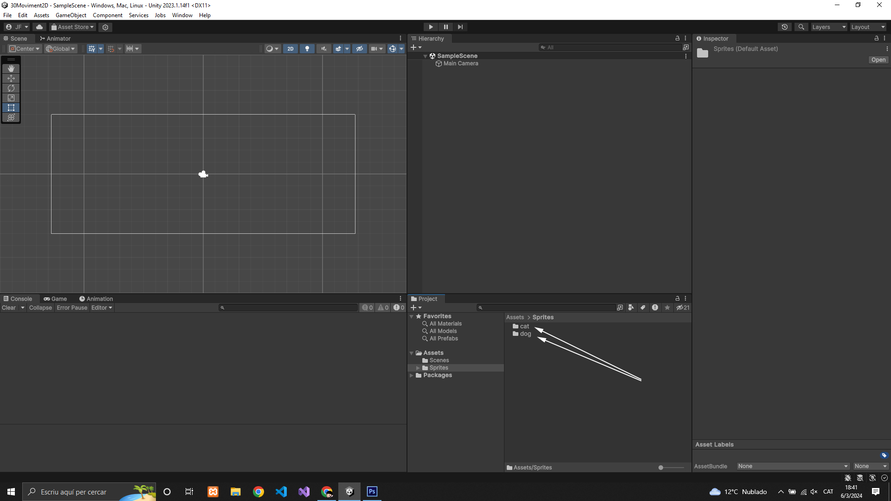Select the Scale tool
The width and height of the screenshot is (891, 501).
pos(11,98)
